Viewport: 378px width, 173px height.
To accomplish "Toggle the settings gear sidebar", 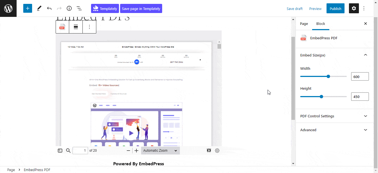I will (x=354, y=8).
